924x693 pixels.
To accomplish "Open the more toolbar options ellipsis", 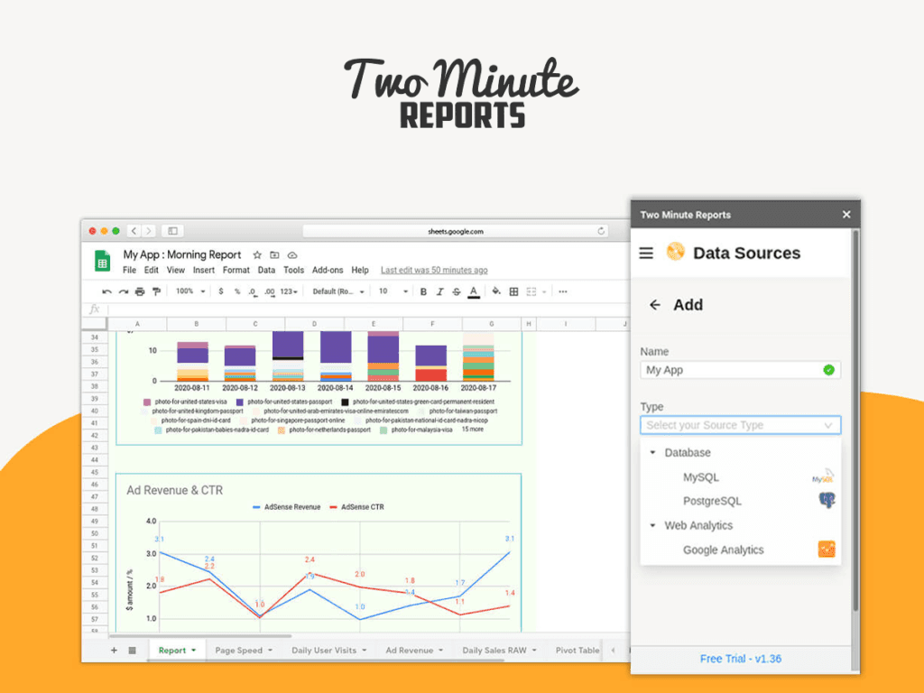I will [563, 291].
